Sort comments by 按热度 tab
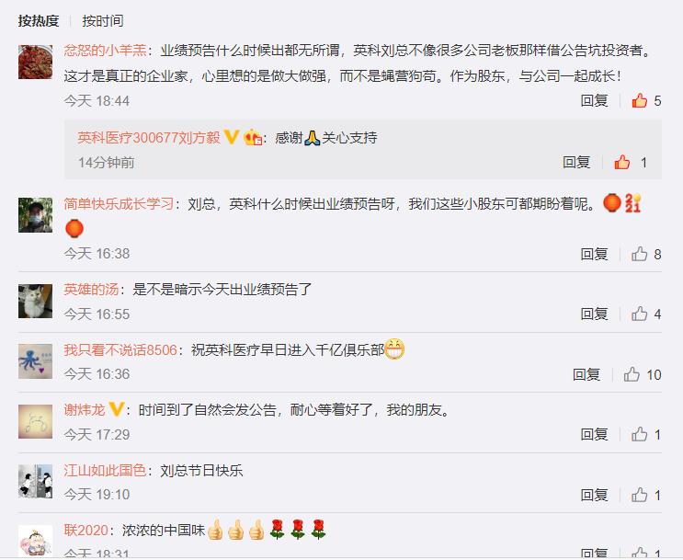This screenshot has height=560, width=683. (39, 20)
